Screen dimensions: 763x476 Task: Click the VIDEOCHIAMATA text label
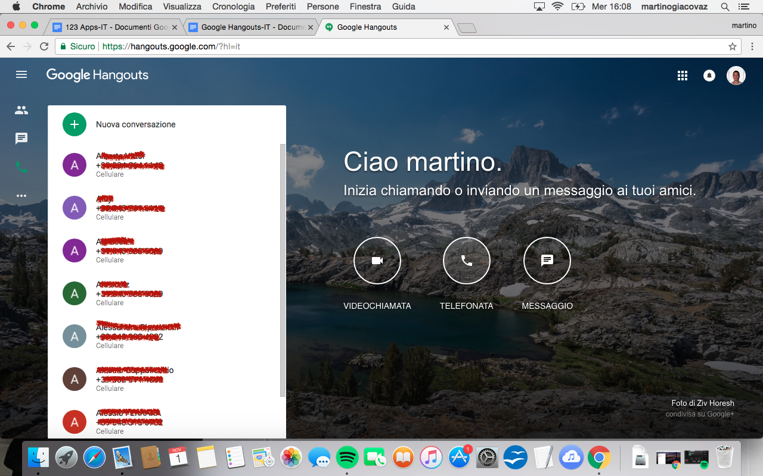(x=377, y=306)
